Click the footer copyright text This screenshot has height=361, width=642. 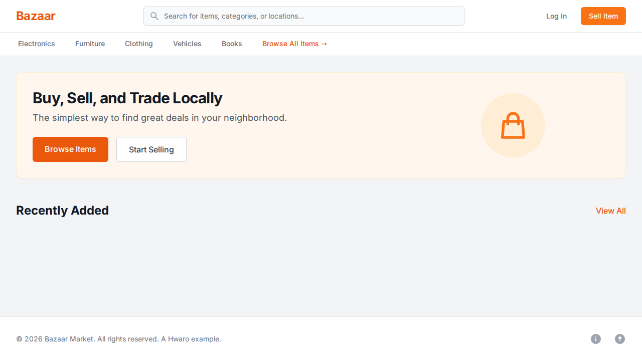(118, 339)
